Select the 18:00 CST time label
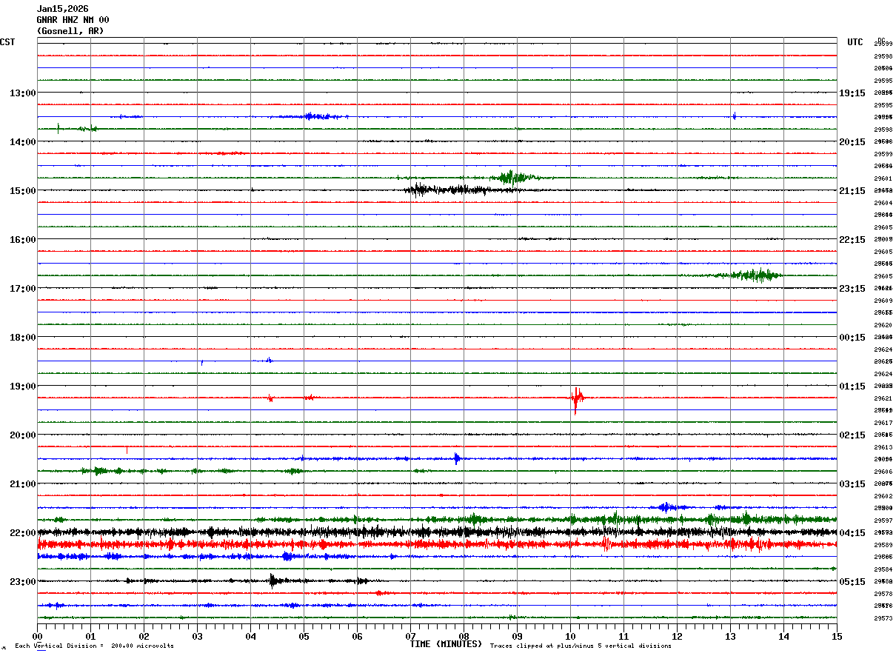Screen dimensions: 896x656 pos(22,337)
